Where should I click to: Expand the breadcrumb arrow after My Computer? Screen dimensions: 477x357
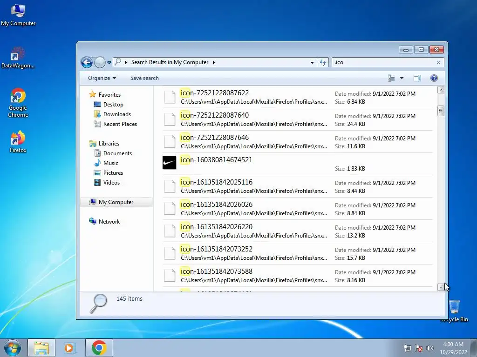(213, 63)
